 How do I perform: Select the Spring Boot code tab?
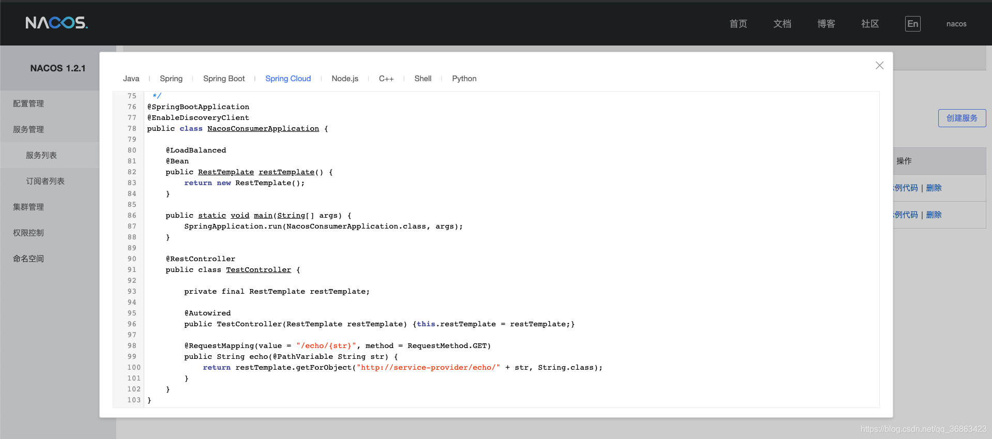[224, 79]
